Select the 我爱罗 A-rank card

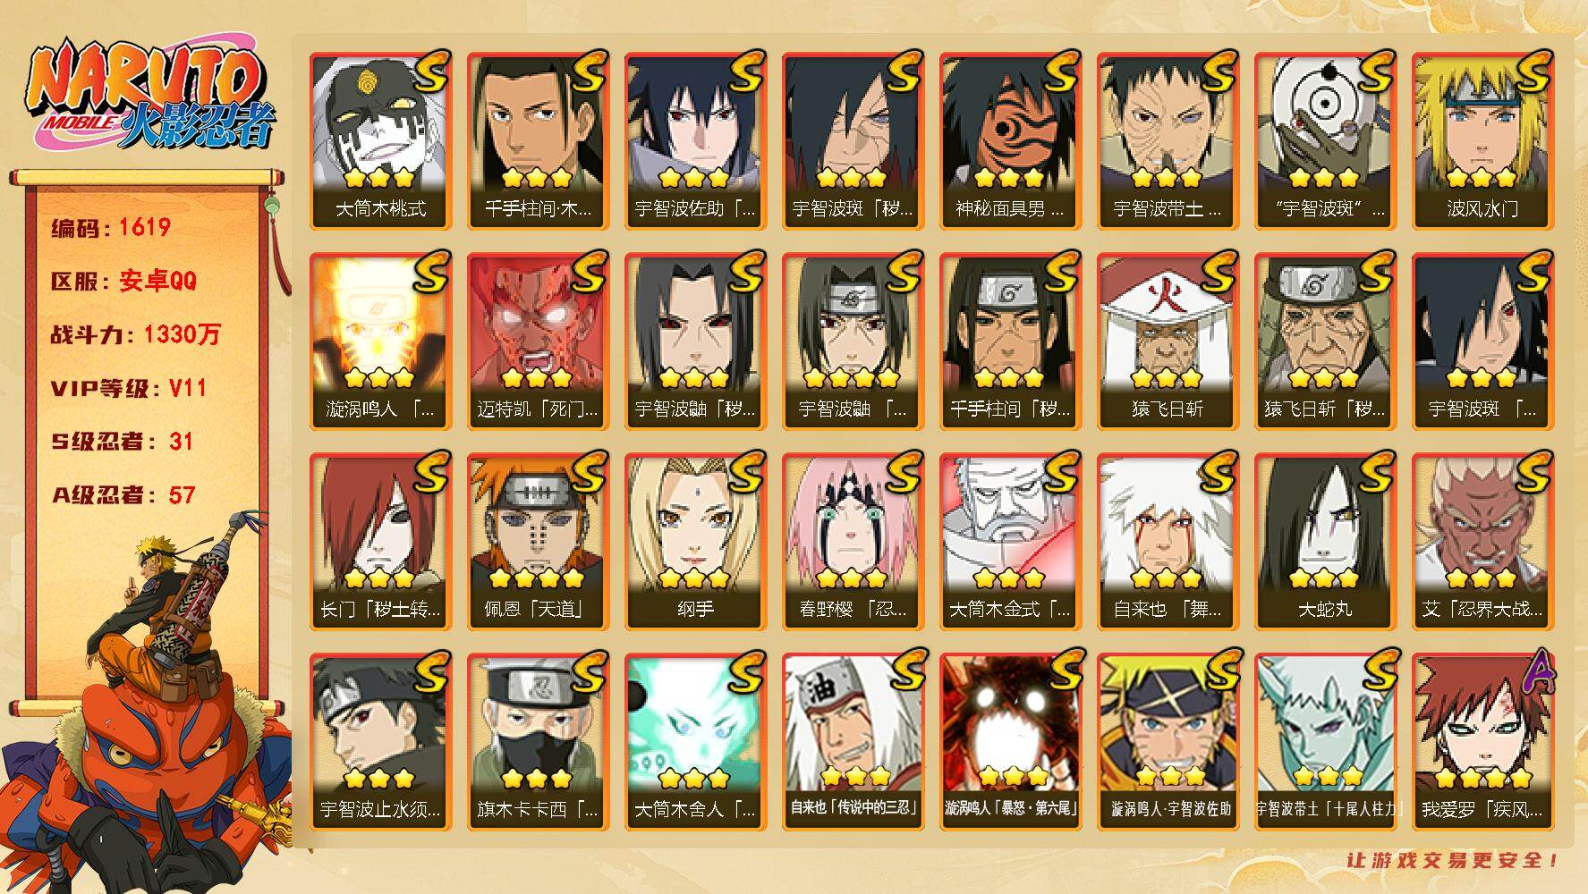coord(1482,742)
